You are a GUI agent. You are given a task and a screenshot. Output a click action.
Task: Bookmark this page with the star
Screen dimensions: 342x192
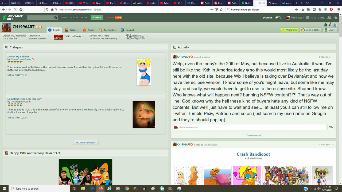(x=221, y=9)
